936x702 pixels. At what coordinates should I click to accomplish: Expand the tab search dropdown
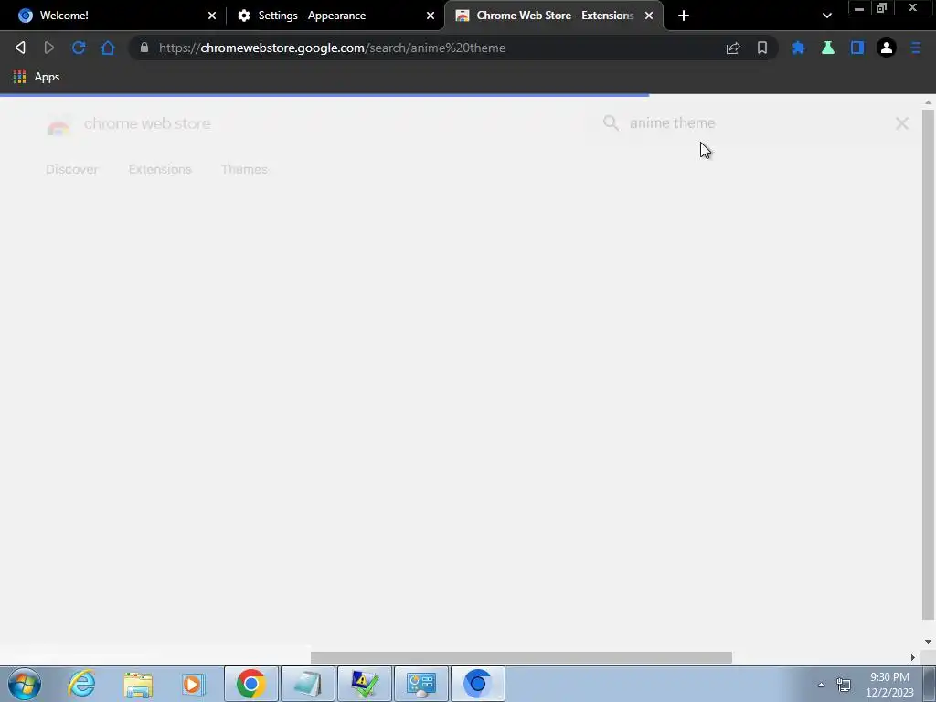pos(826,16)
